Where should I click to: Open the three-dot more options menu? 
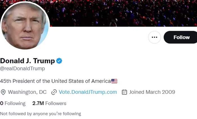[154, 37]
